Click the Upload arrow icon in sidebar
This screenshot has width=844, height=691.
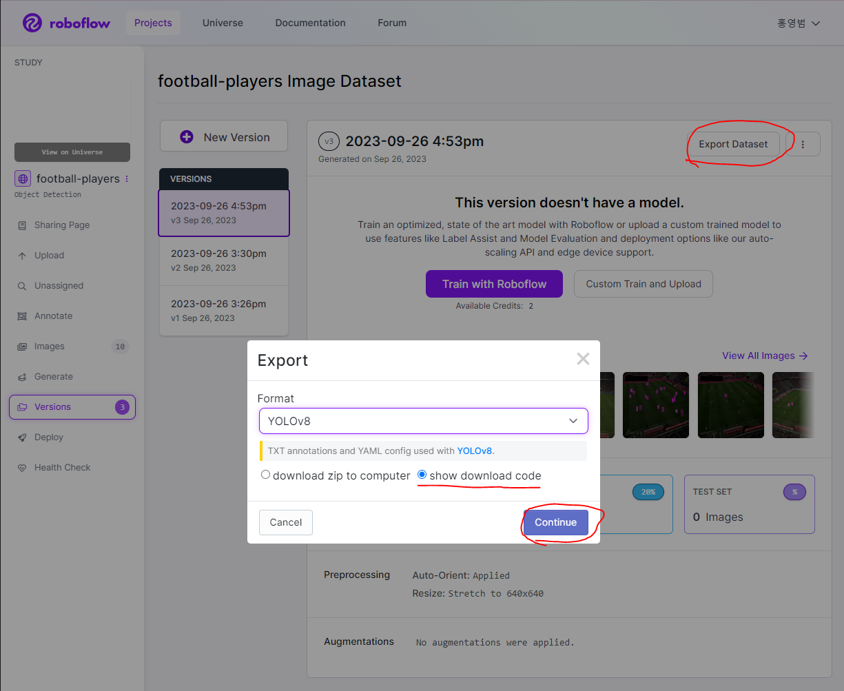click(21, 256)
